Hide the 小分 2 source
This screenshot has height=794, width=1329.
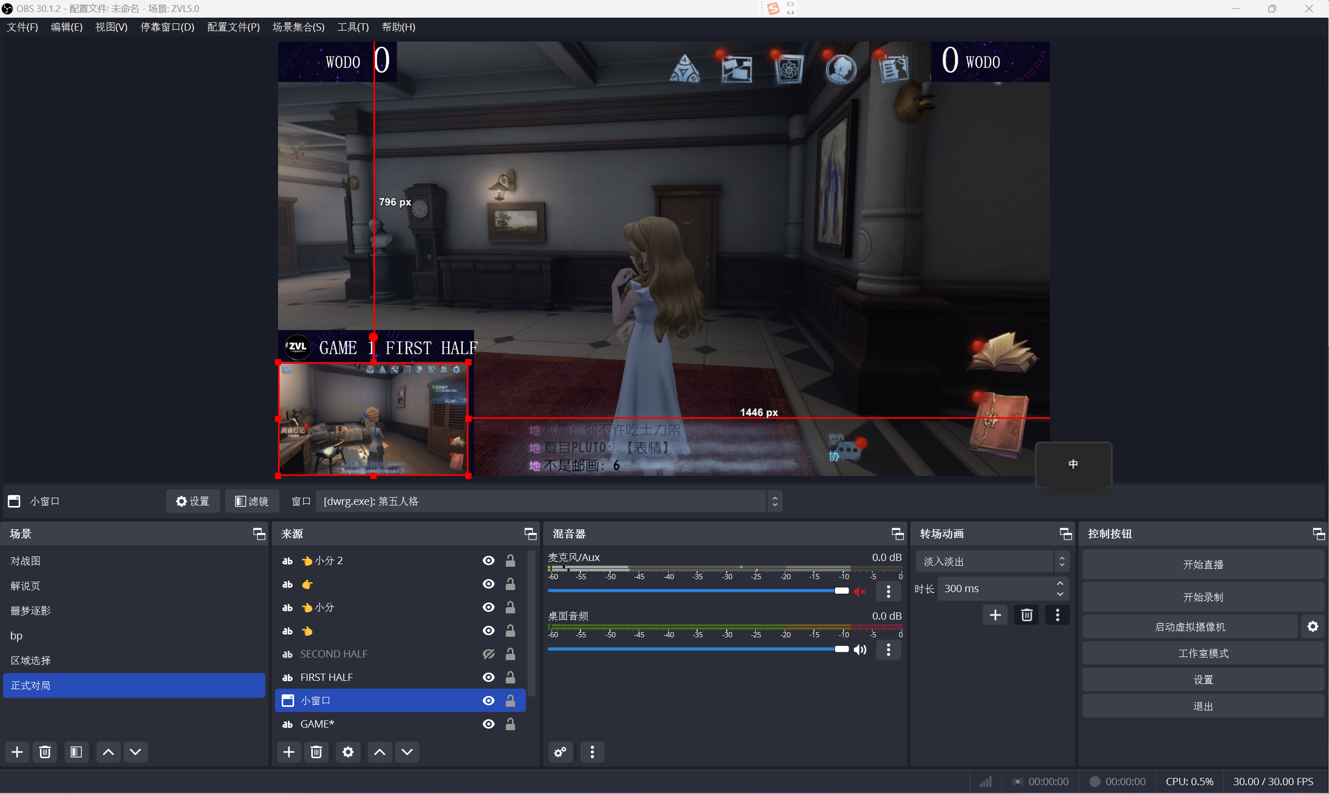click(x=488, y=560)
